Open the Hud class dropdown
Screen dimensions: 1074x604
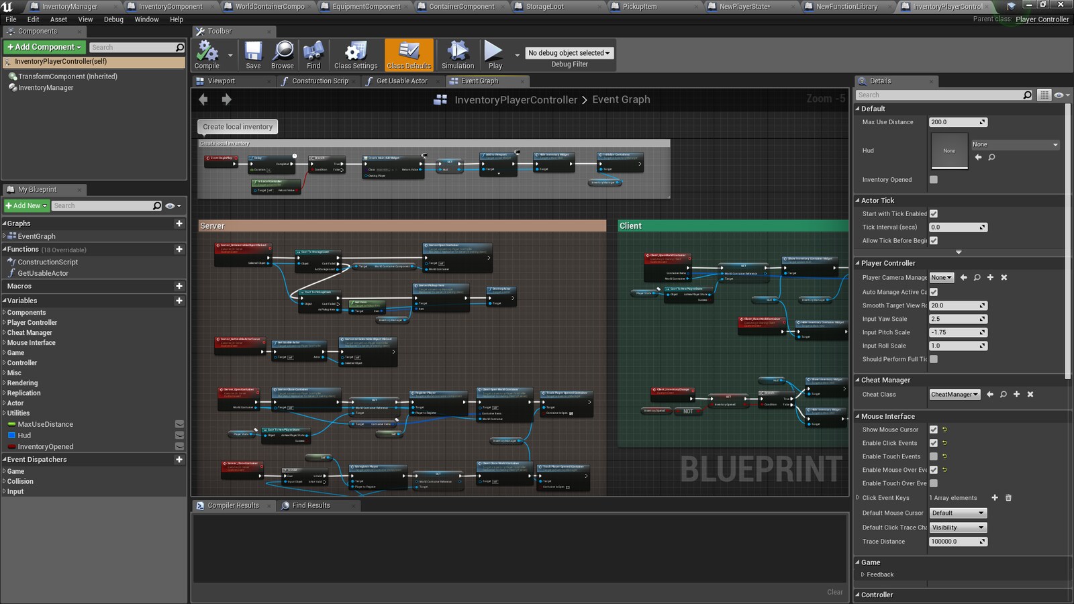coord(1015,144)
